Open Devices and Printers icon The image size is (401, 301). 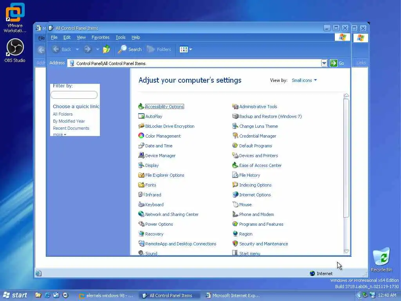[235, 155]
